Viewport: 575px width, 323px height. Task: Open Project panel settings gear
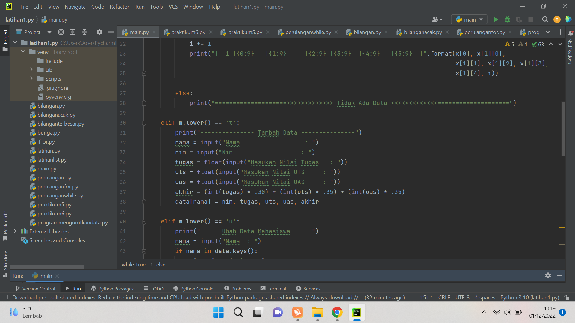(x=99, y=32)
